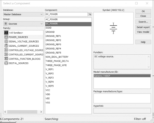Choose the SIGNAL_VOLTAGE_SOURCES family icon
The width and height of the screenshot is (154, 123).
6,41
